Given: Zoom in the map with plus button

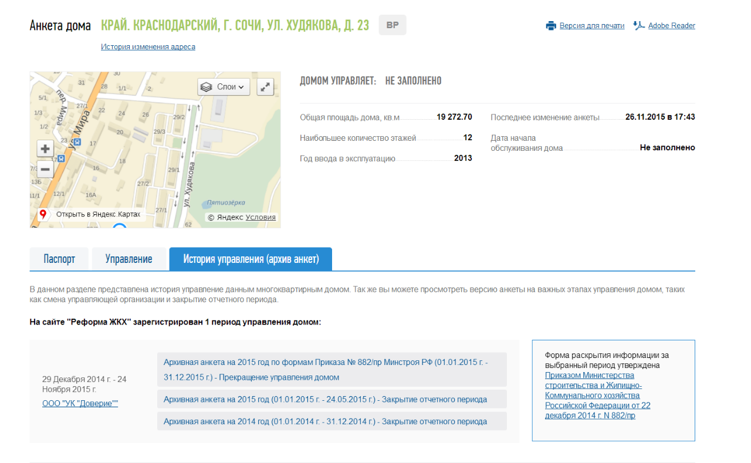Looking at the screenshot, I should (x=45, y=148).
